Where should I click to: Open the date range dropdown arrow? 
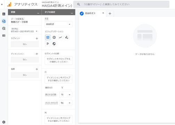coord(36,31)
